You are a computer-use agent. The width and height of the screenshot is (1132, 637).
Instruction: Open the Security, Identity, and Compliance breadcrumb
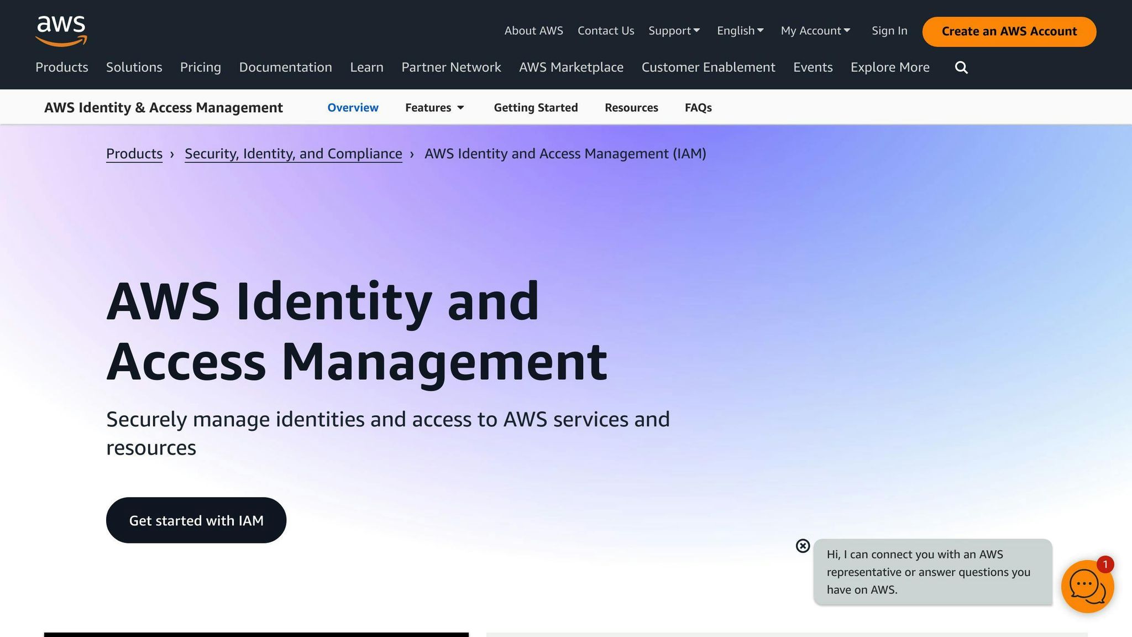coord(293,153)
